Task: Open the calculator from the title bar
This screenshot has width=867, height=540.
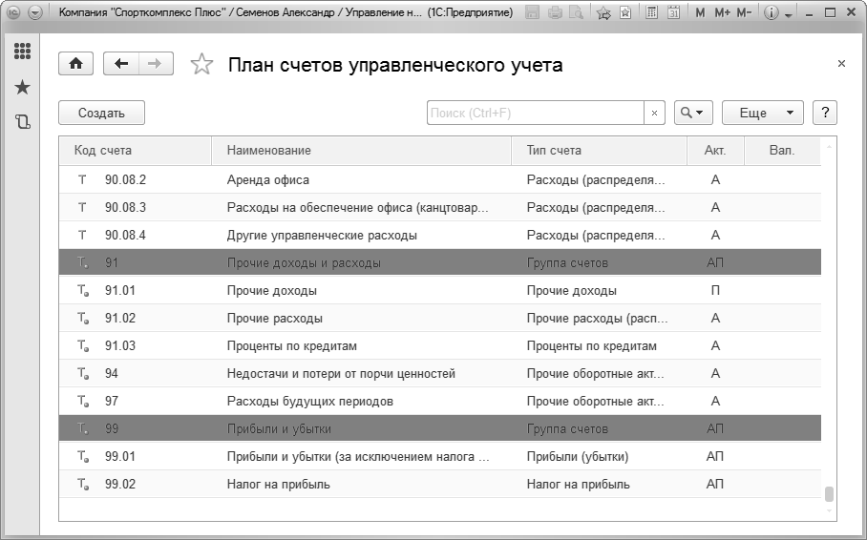Action: 652,13
